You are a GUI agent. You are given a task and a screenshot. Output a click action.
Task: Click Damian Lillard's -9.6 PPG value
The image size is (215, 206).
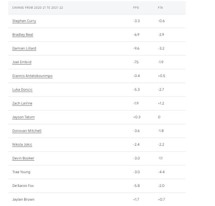[x=136, y=48]
